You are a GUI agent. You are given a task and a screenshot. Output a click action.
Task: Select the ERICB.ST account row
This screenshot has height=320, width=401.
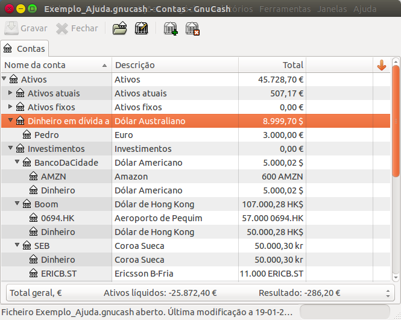pos(195,274)
